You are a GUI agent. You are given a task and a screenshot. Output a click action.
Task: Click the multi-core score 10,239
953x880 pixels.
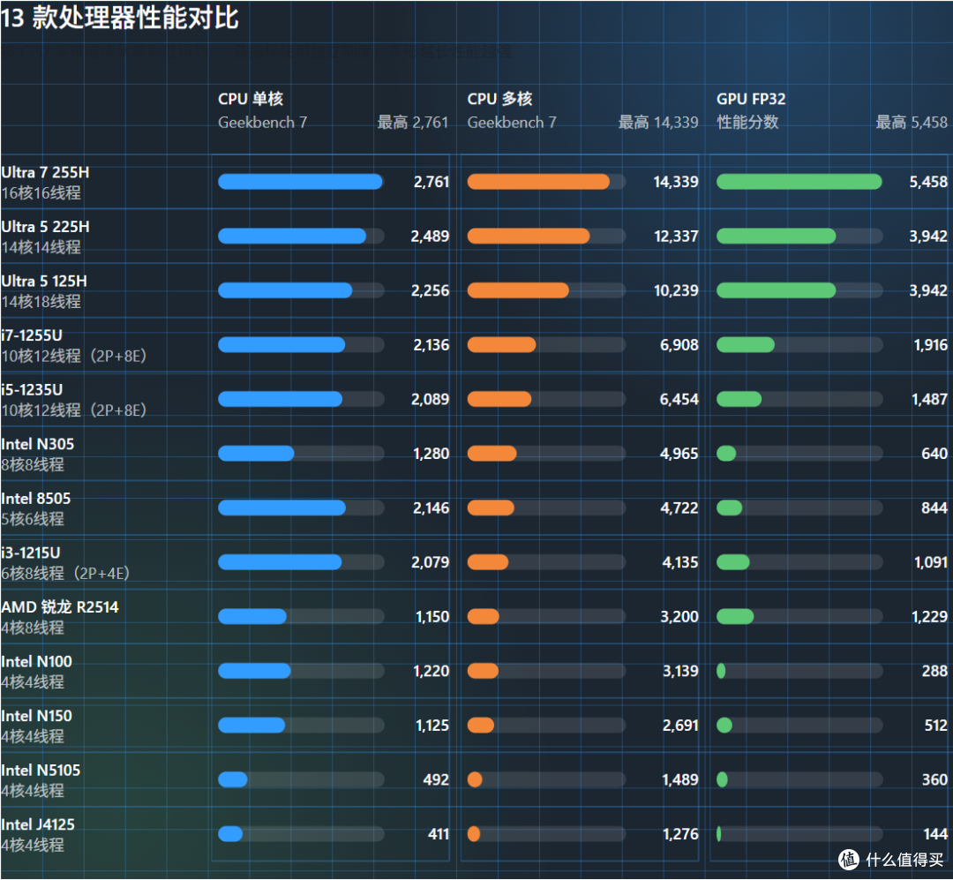click(x=676, y=290)
